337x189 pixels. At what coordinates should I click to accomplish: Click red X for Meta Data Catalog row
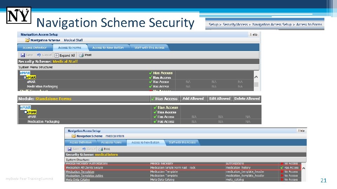pyautogui.click(x=282, y=180)
